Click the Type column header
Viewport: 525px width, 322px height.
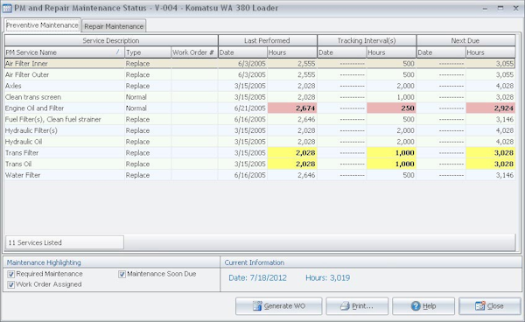[148, 52]
